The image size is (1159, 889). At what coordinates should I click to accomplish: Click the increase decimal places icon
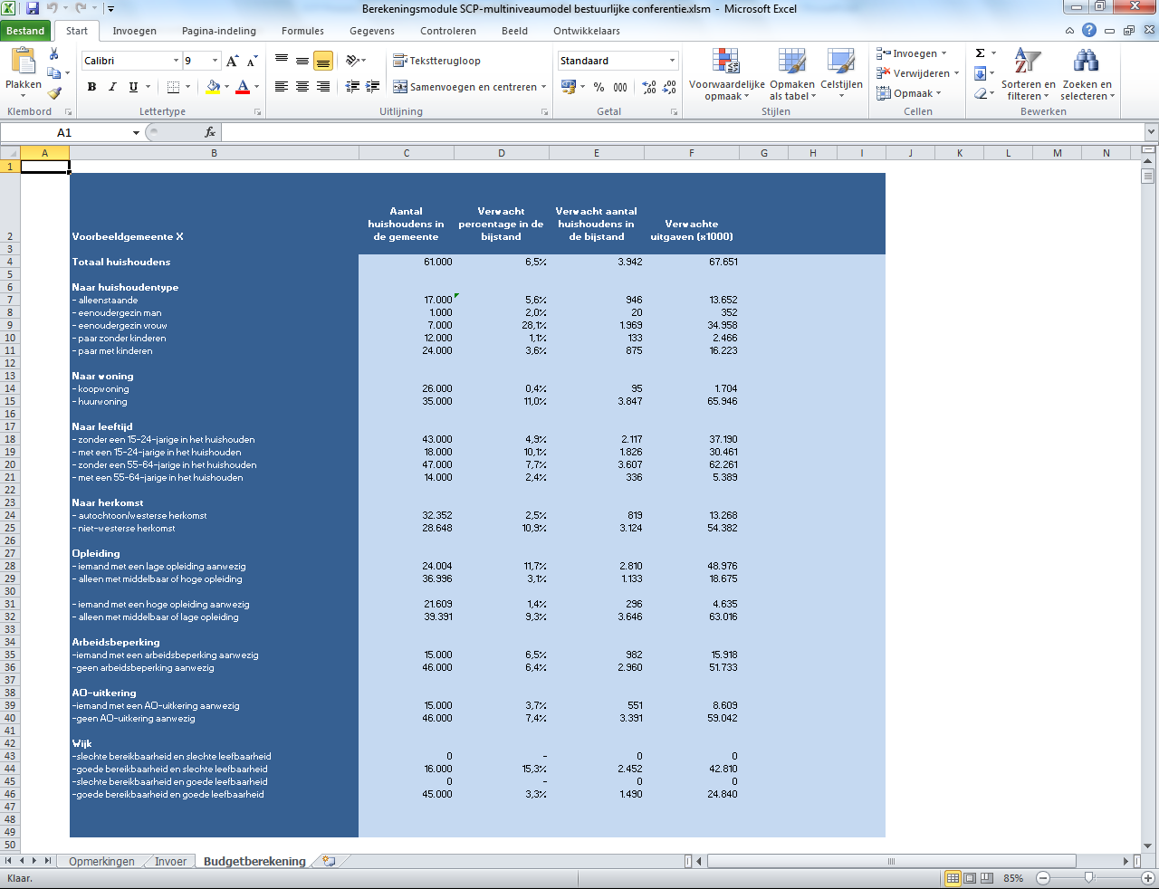649,87
